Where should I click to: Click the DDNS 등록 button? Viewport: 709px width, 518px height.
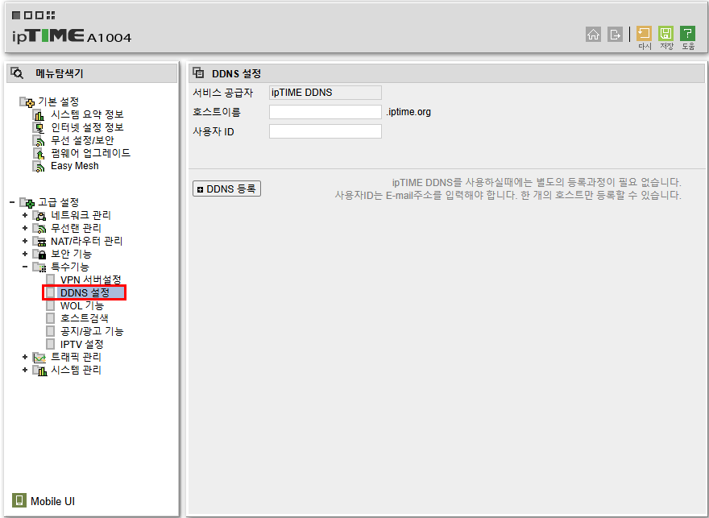(x=226, y=189)
